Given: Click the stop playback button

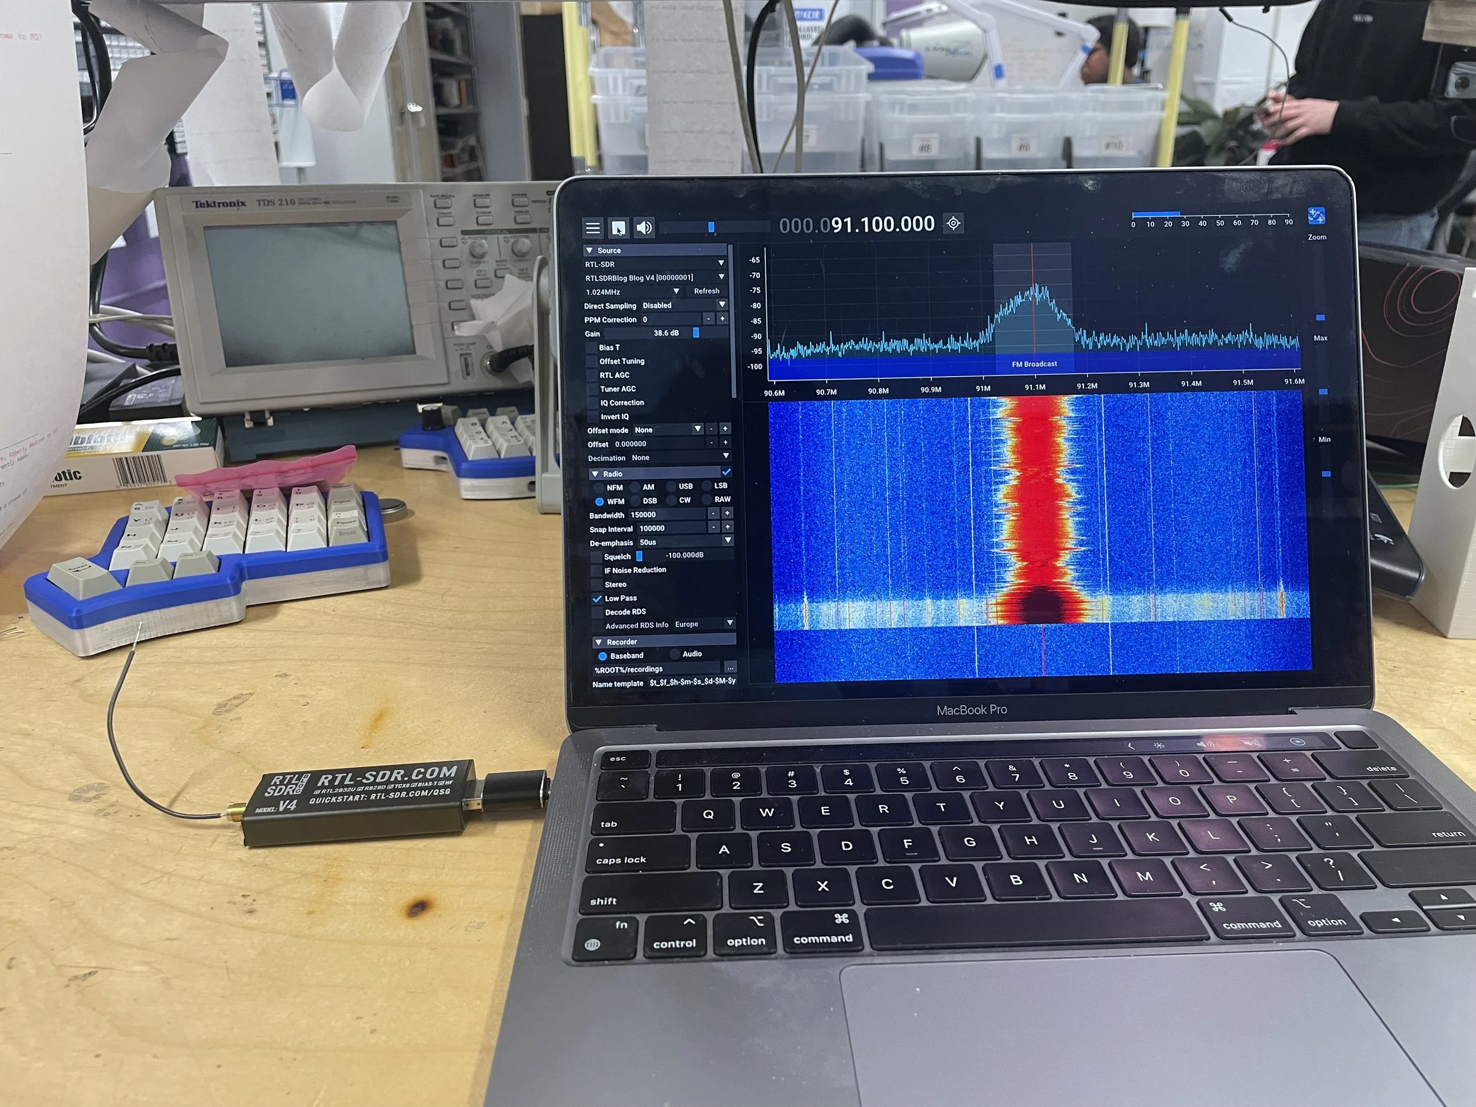Looking at the screenshot, I should point(619,228).
